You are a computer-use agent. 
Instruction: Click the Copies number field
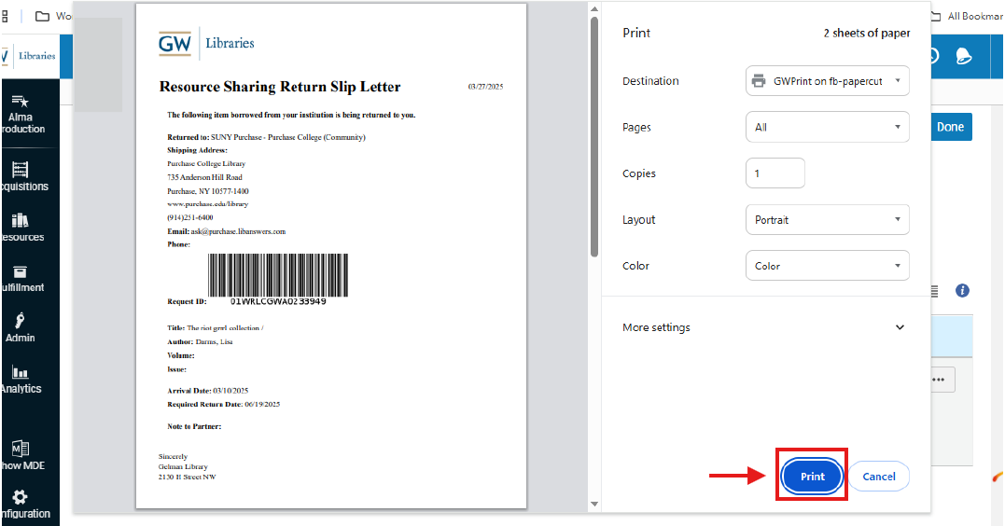[775, 173]
